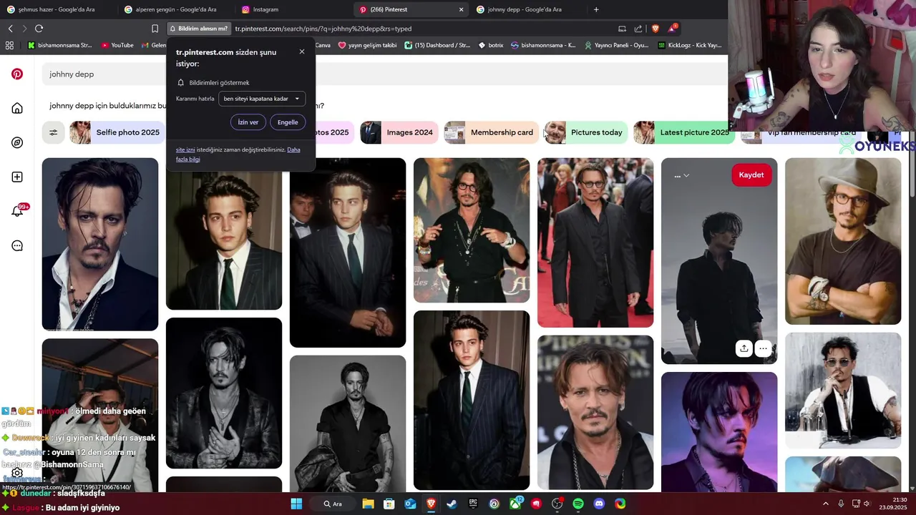Open the 'Daha fazla bilgi' link
916x515 pixels.
click(x=238, y=154)
